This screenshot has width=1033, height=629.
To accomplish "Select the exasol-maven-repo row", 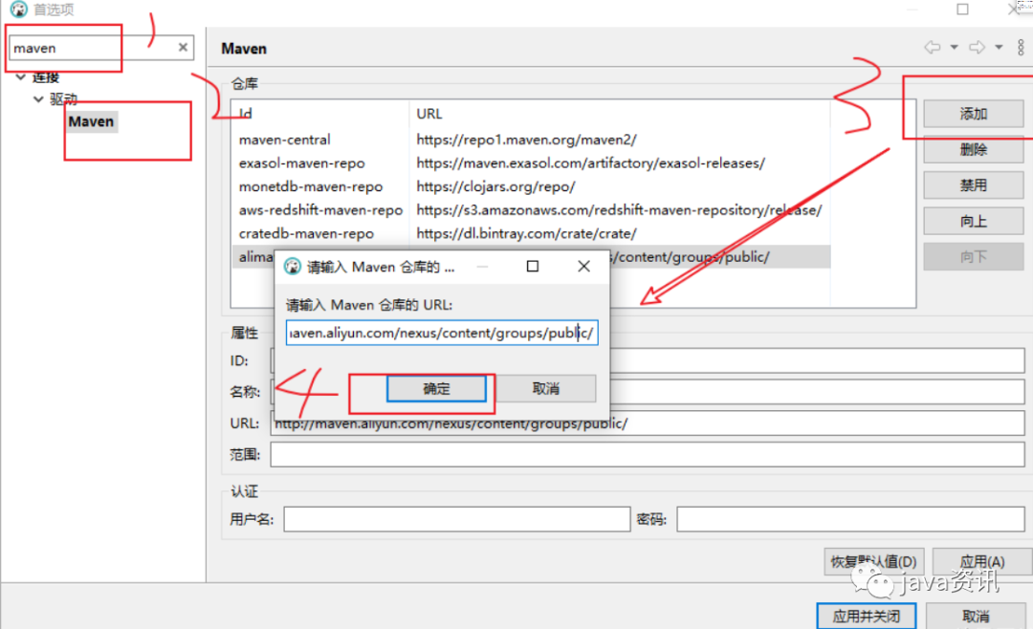I will (530, 163).
